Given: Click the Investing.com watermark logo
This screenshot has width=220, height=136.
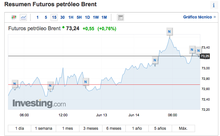Looking at the screenshot, I should pos(39,104).
